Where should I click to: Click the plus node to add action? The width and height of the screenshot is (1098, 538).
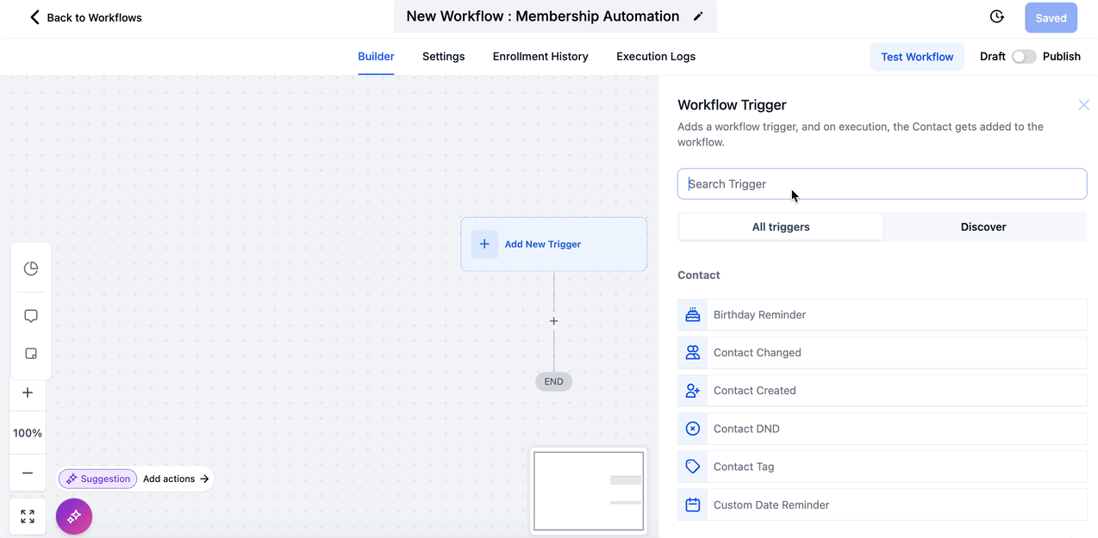pyautogui.click(x=553, y=321)
